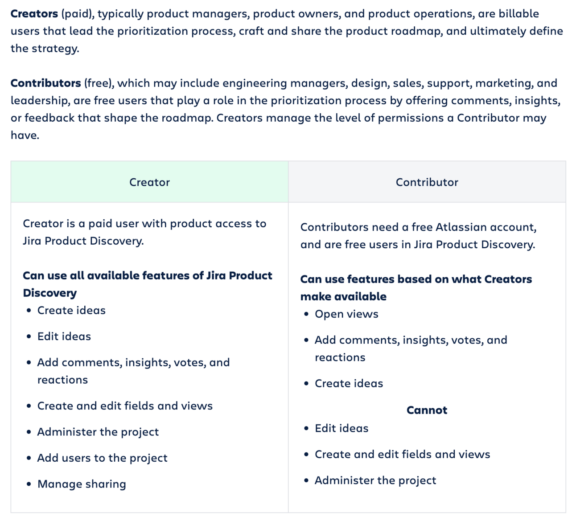Click the bold "Cannot" subheading

pos(427,410)
